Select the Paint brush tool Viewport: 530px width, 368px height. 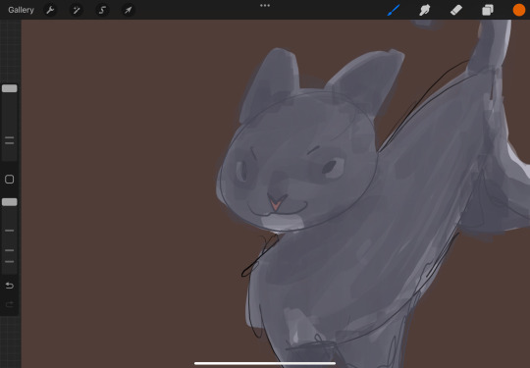click(x=394, y=10)
